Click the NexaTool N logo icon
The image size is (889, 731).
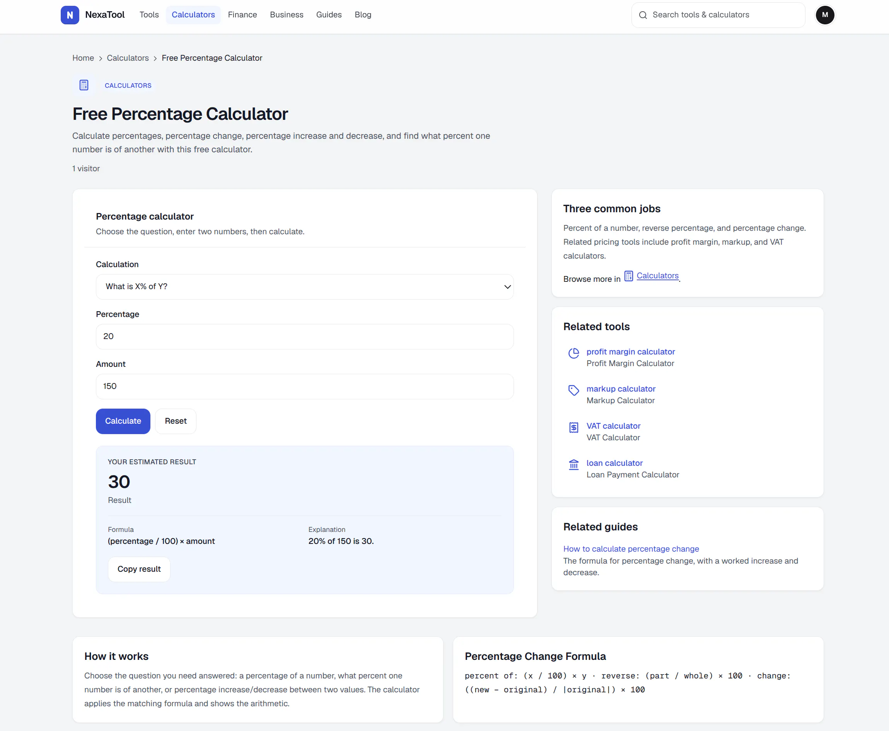(x=70, y=15)
